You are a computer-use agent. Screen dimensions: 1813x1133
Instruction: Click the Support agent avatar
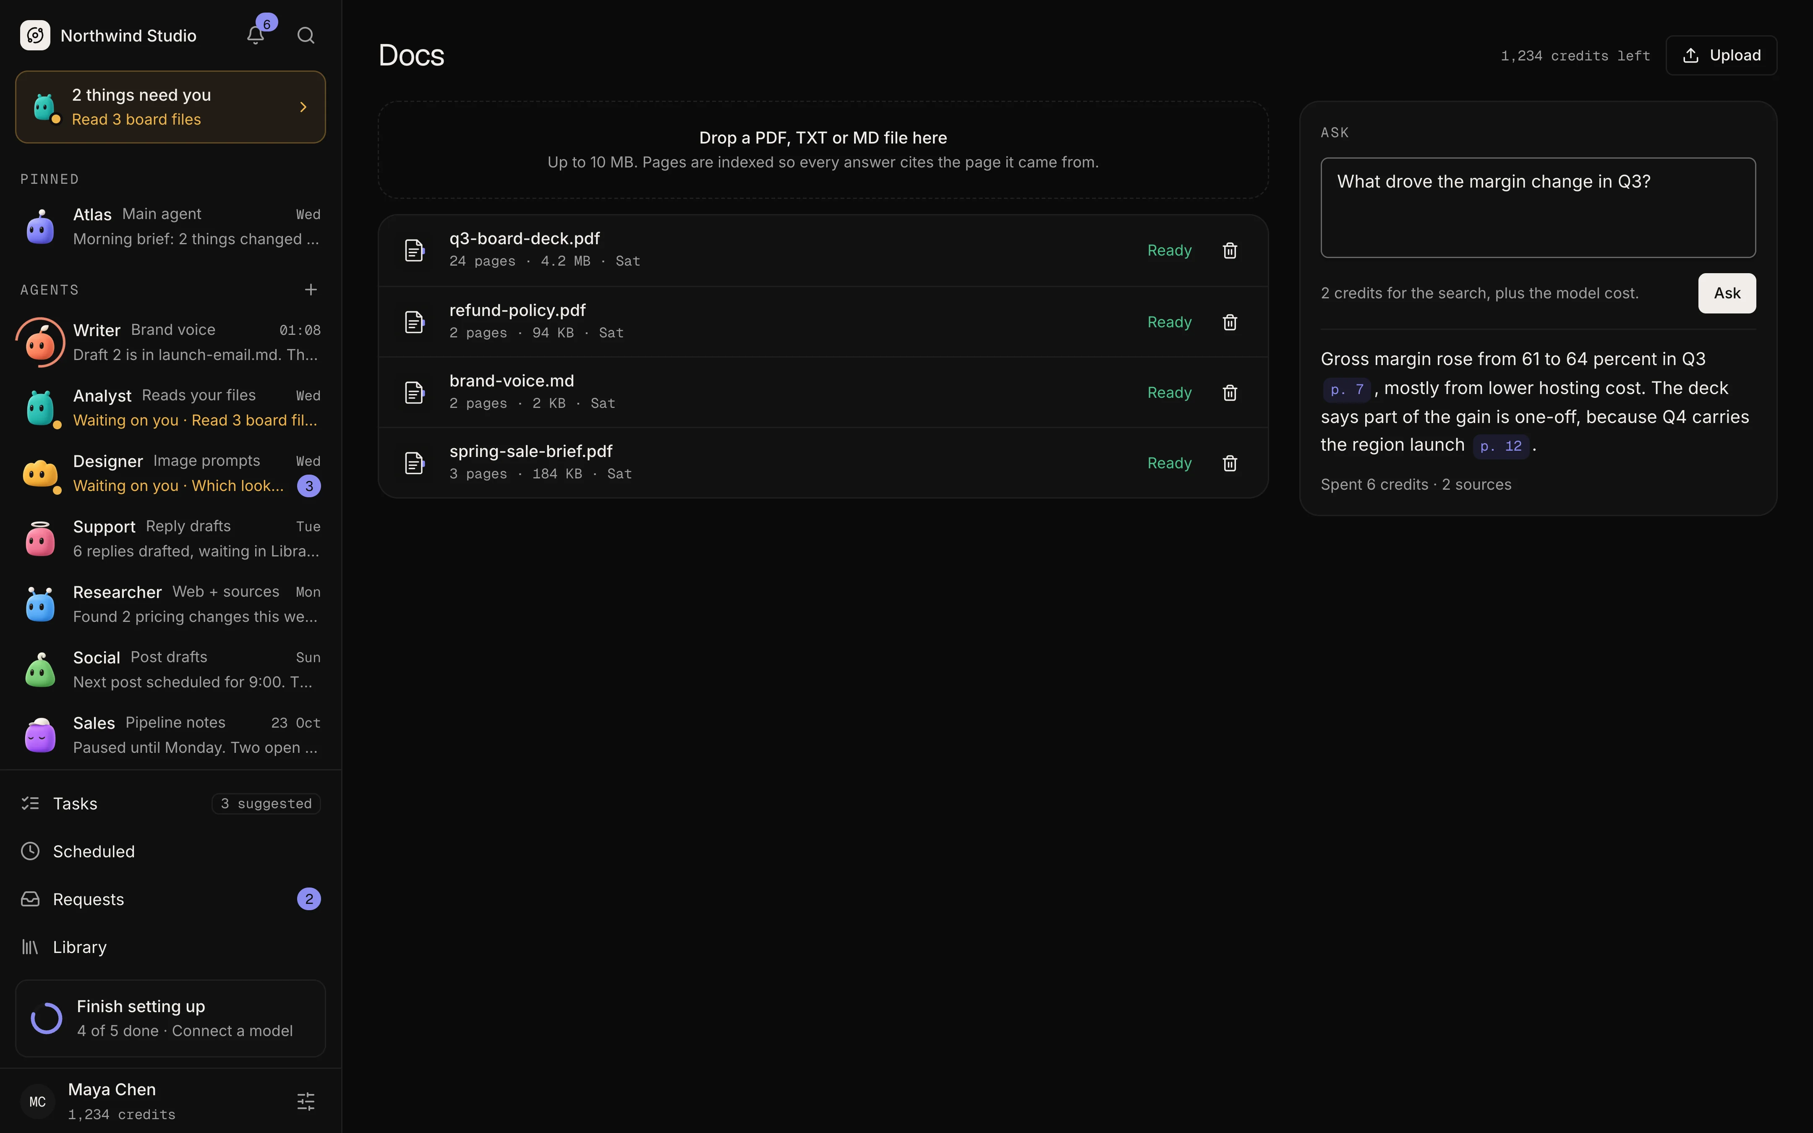[x=40, y=539]
